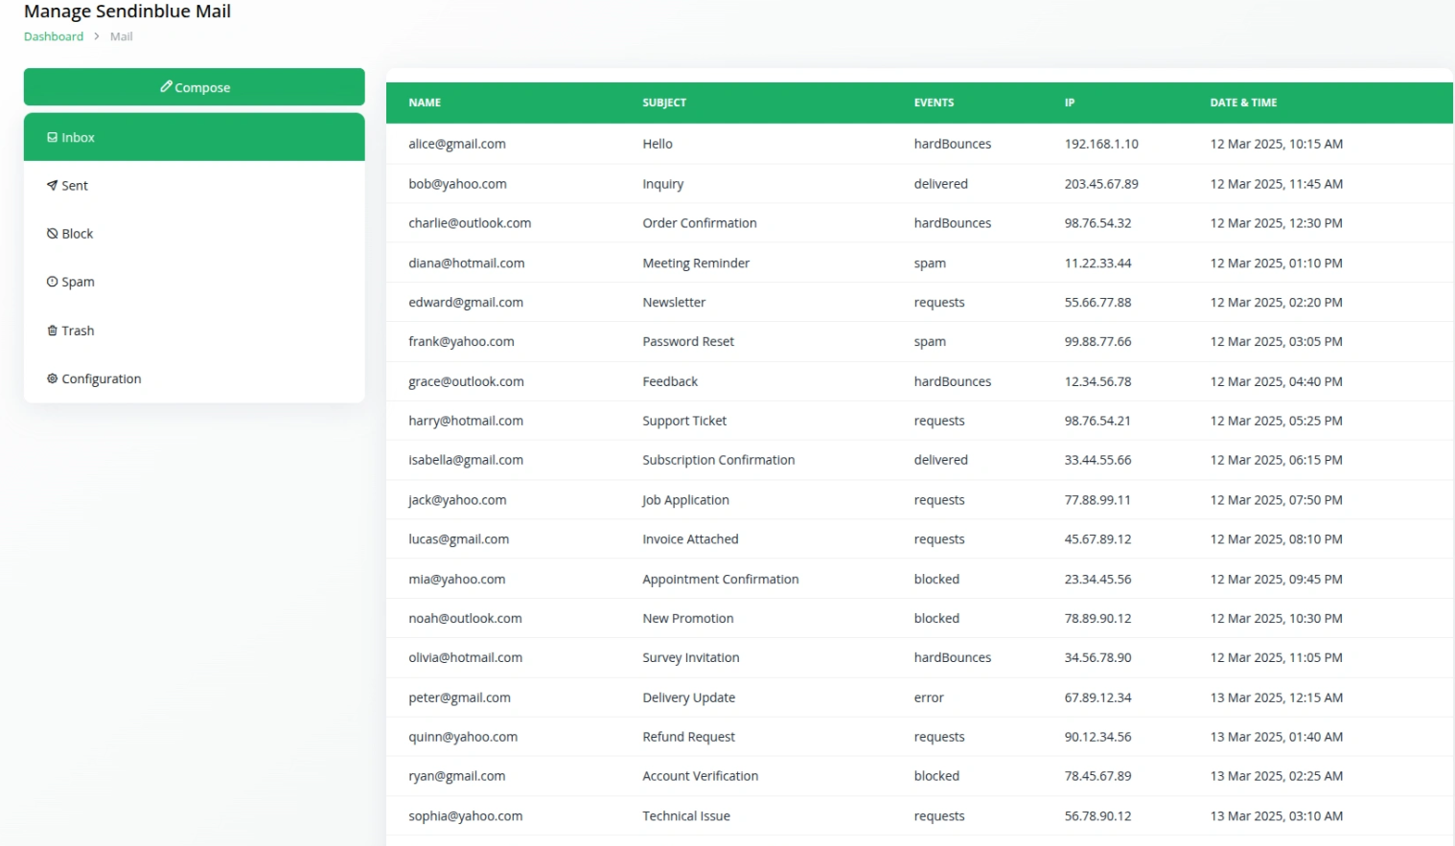
Task: Click the Spam warning icon
Action: (x=52, y=282)
